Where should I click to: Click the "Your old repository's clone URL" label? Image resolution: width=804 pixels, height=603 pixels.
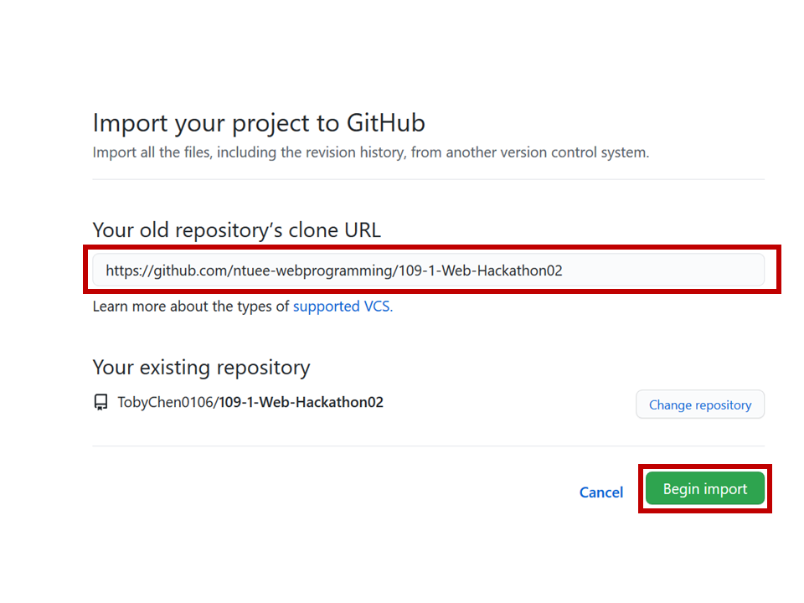pyautogui.click(x=236, y=229)
